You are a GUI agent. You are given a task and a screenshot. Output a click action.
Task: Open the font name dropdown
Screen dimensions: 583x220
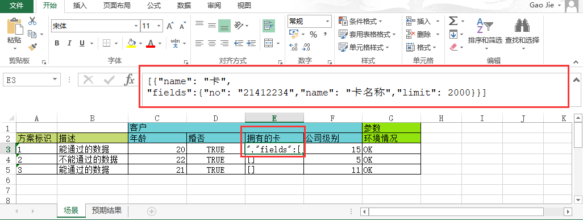coord(136,26)
